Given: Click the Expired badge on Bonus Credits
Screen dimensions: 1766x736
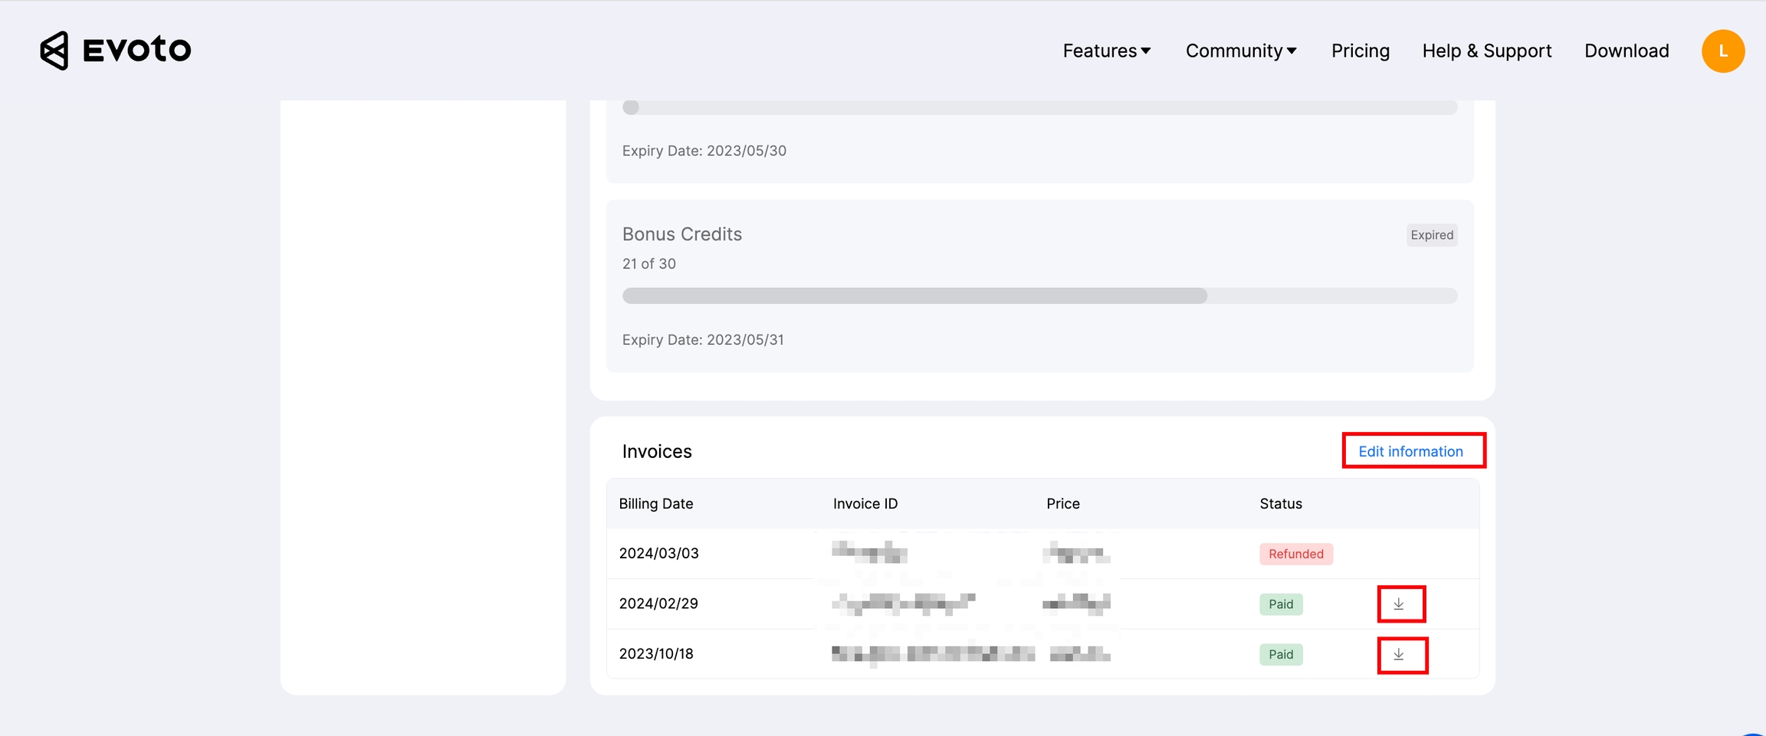Looking at the screenshot, I should pos(1431,235).
